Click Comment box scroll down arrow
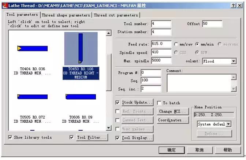This screenshot has width=246, height=160. [234, 89]
